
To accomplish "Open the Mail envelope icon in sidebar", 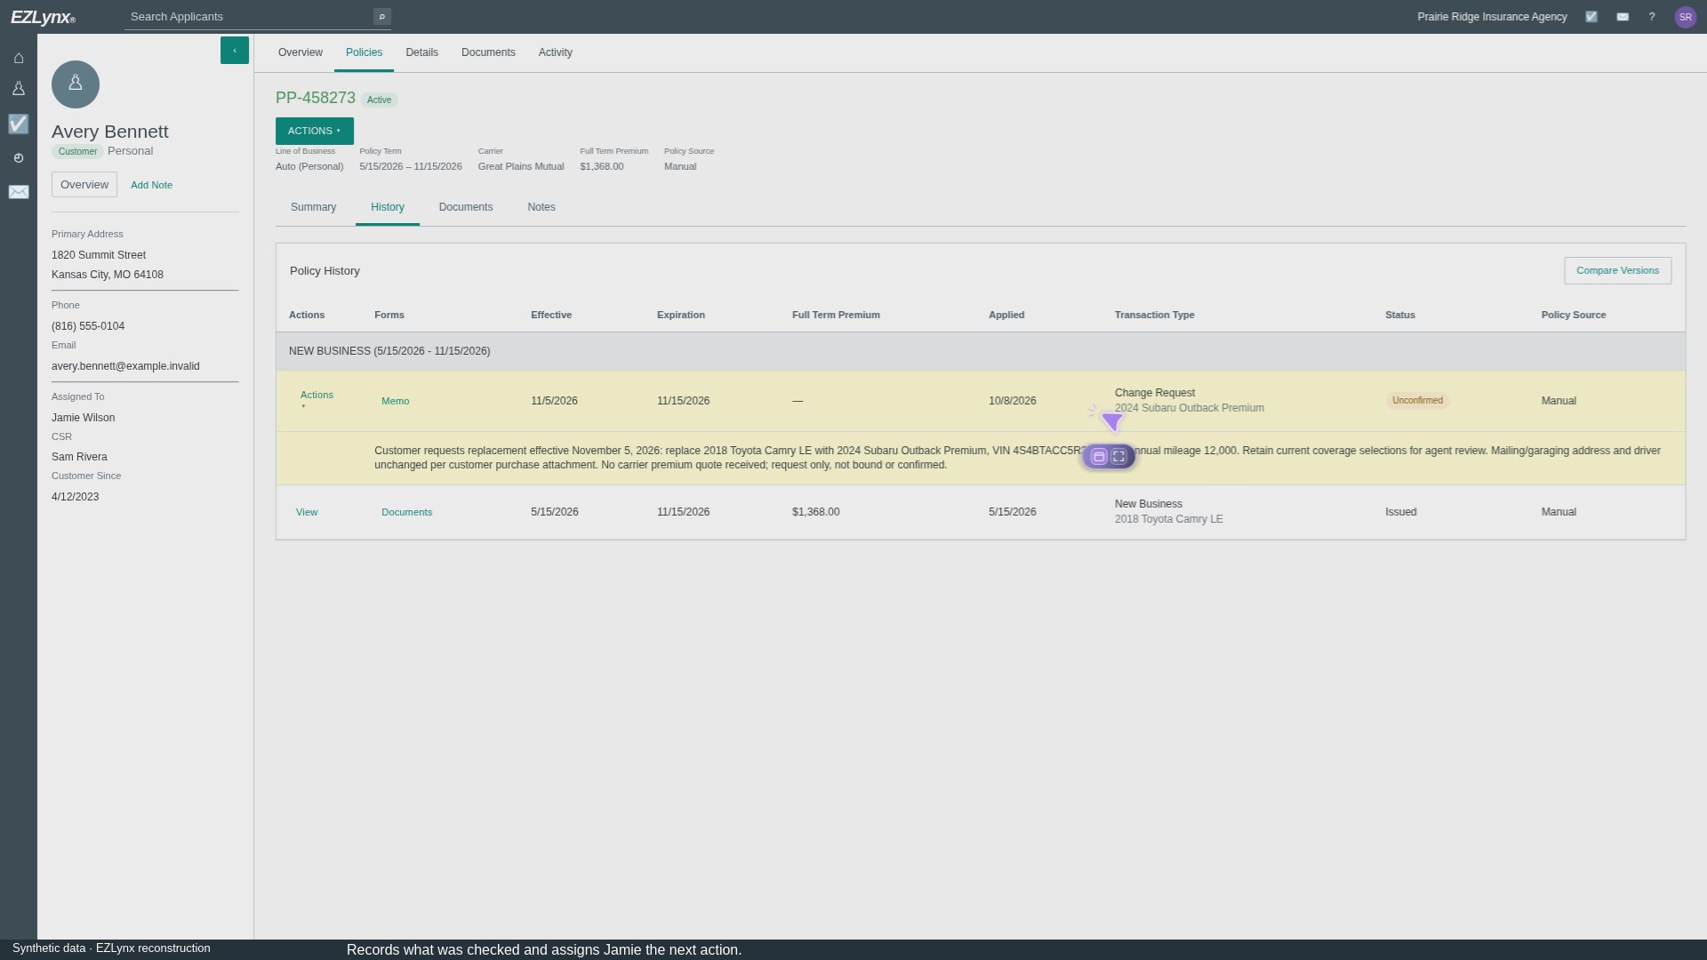I will tap(19, 192).
